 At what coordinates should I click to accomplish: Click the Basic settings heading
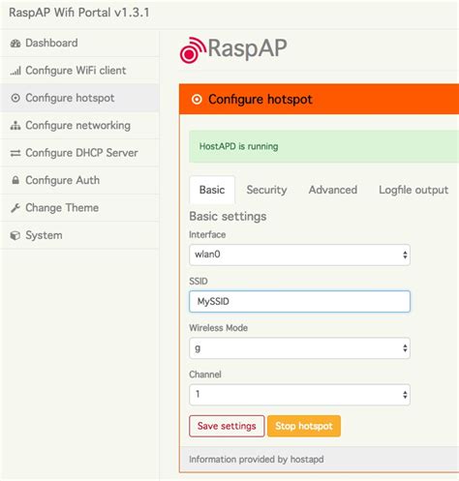228,216
